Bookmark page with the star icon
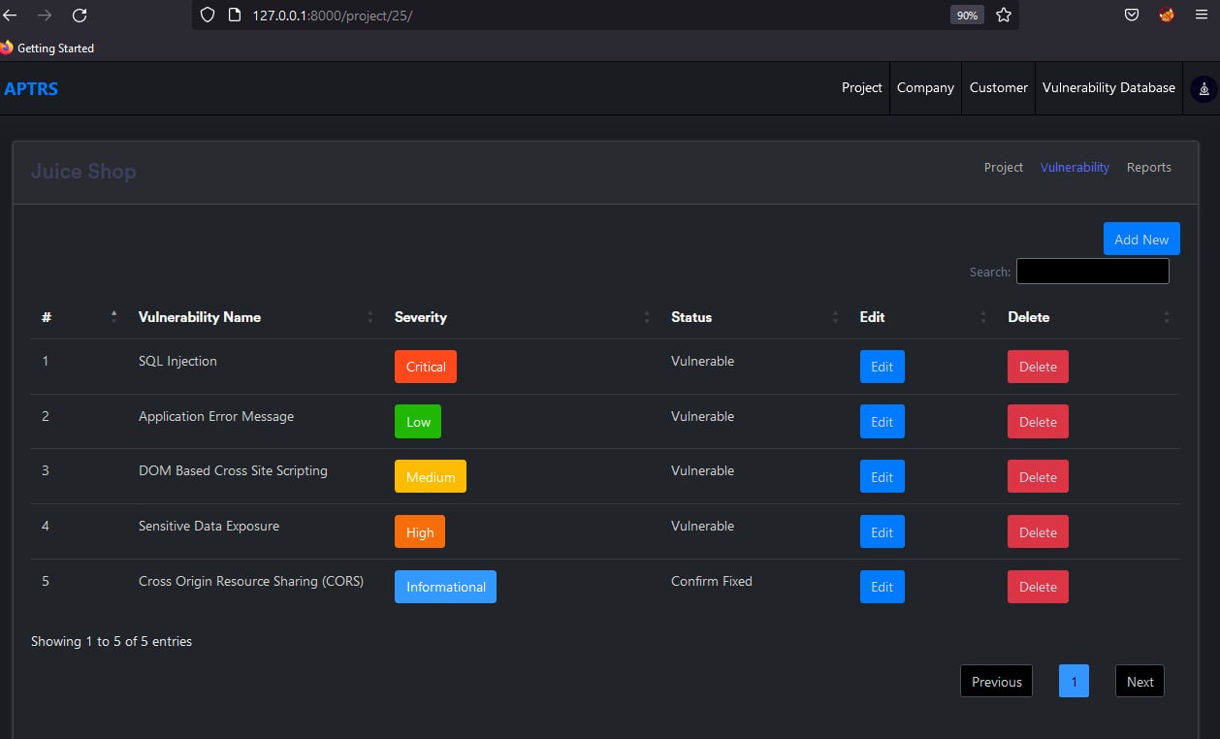Image resolution: width=1220 pixels, height=739 pixels. (1004, 15)
